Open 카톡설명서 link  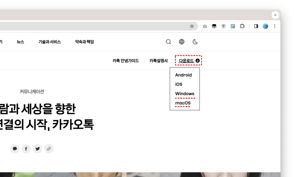coord(159,61)
